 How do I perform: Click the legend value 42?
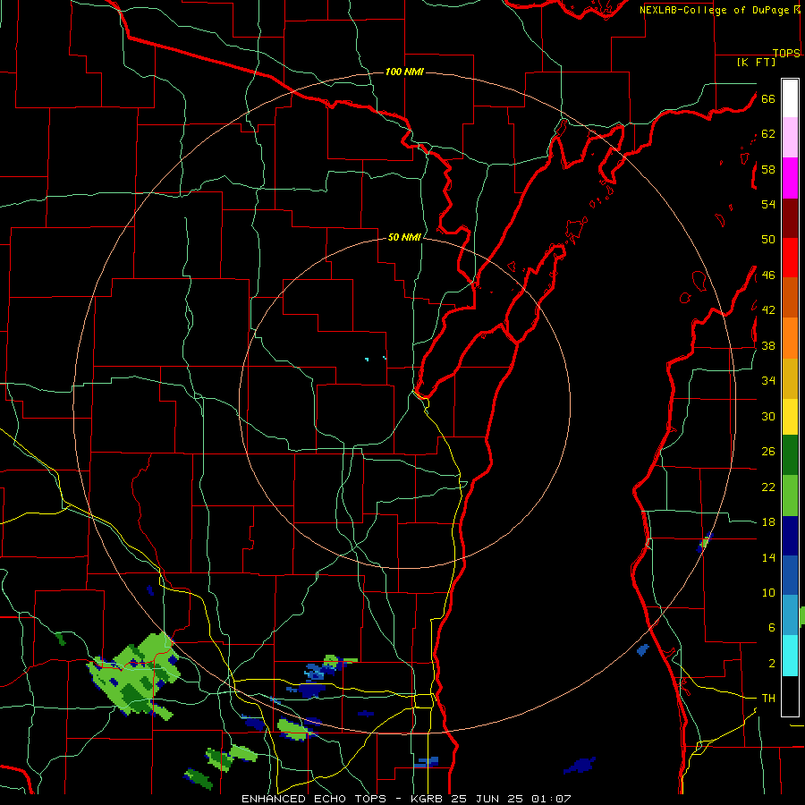click(x=768, y=310)
